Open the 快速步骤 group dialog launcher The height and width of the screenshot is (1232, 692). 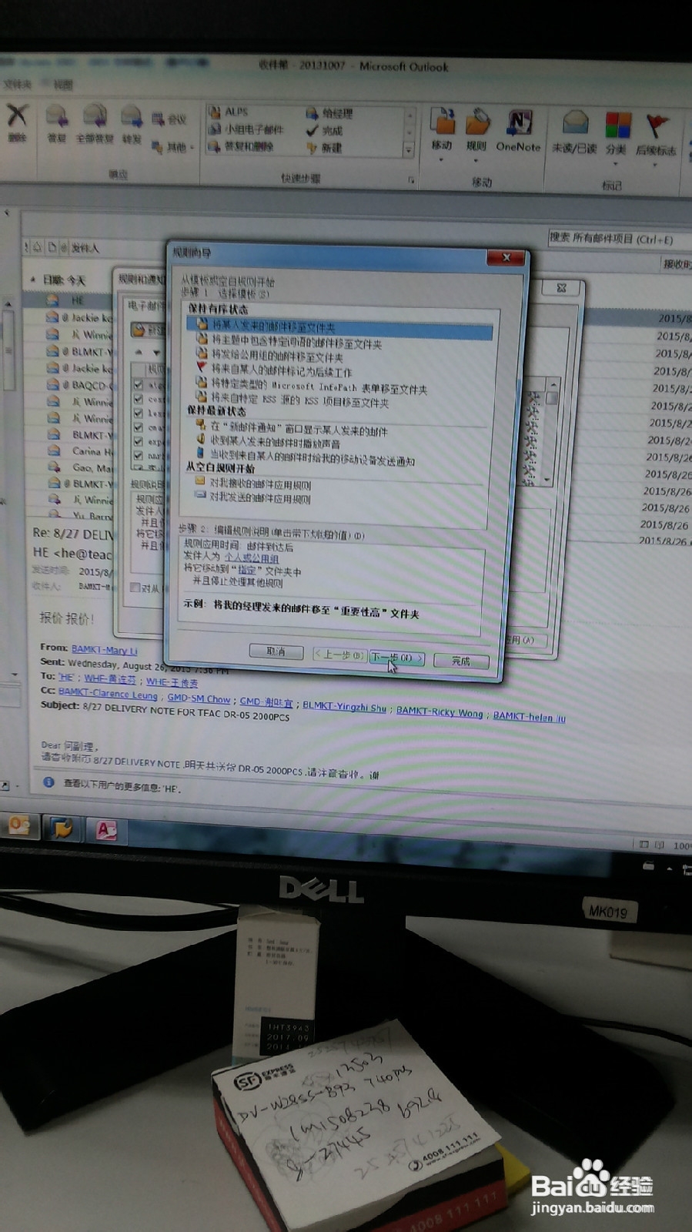411,180
